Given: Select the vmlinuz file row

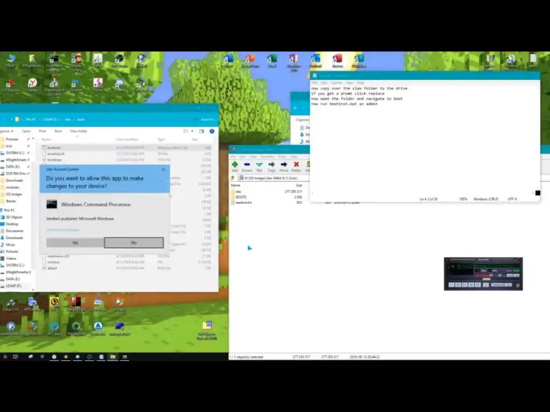Looking at the screenshot, I should [x=127, y=262].
